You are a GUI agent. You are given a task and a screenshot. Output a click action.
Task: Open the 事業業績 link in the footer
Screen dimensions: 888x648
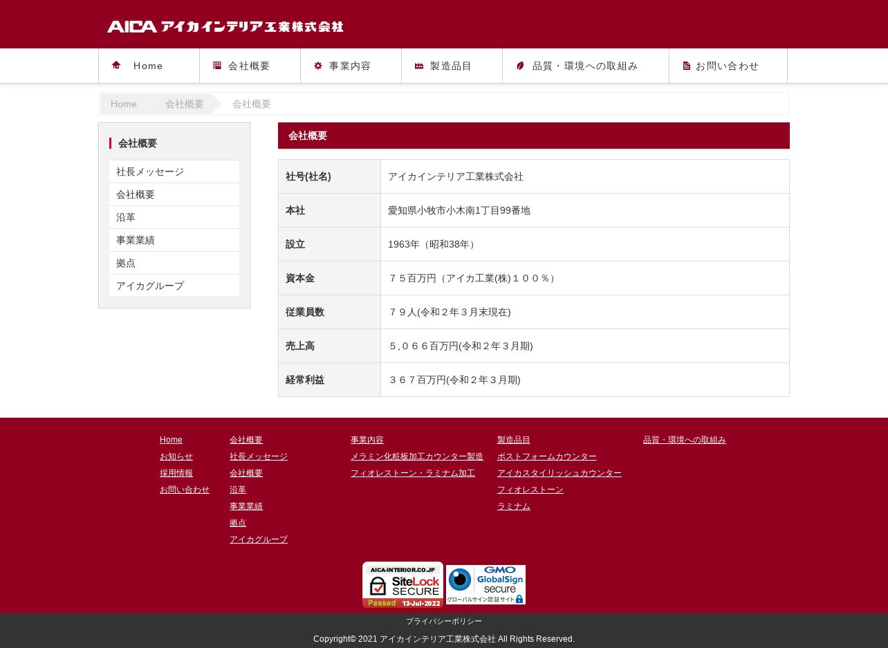pyautogui.click(x=246, y=506)
